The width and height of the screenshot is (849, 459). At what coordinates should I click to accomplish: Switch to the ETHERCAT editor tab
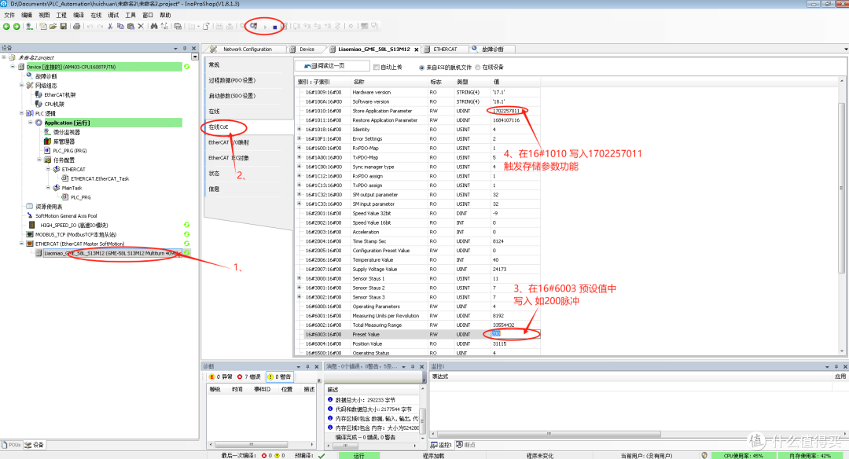click(x=444, y=50)
